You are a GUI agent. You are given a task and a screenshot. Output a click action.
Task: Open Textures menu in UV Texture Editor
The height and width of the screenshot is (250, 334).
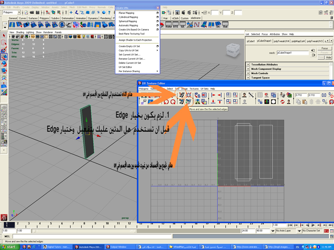click(x=194, y=89)
